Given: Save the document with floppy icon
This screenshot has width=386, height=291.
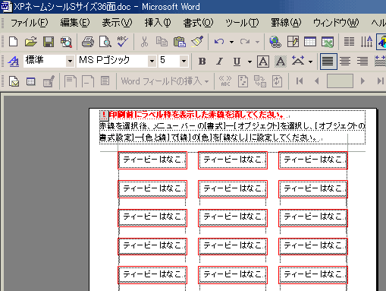Looking at the screenshot, I should (49, 42).
